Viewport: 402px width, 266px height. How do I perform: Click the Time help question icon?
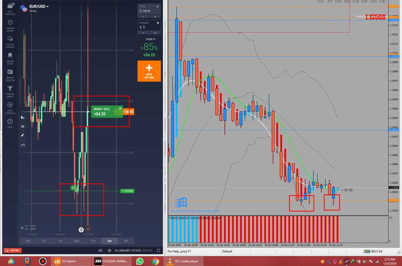(157, 6)
